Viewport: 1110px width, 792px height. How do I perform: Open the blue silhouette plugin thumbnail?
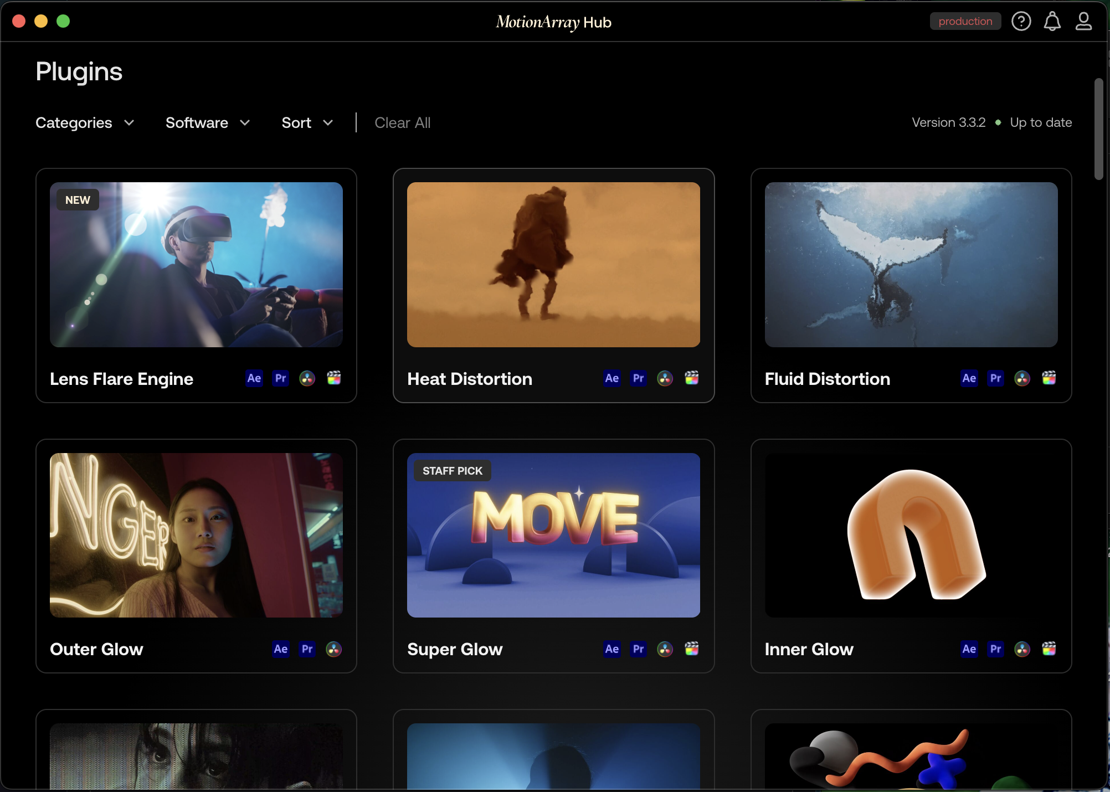coord(553,756)
